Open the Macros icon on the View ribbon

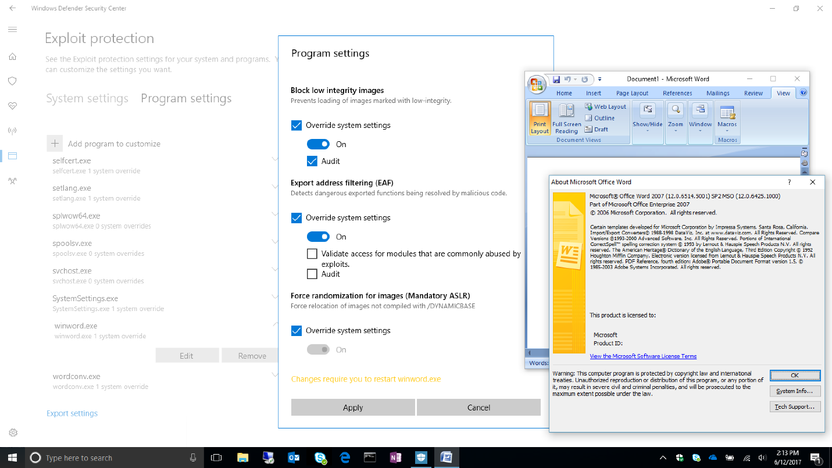[x=726, y=118]
